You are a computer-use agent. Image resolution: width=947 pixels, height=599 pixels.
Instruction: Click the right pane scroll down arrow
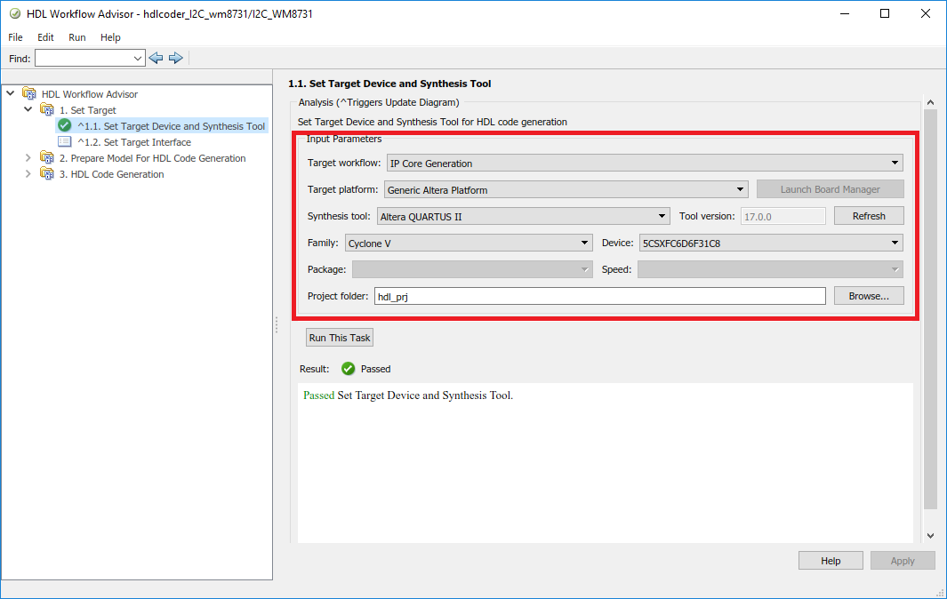pos(930,536)
